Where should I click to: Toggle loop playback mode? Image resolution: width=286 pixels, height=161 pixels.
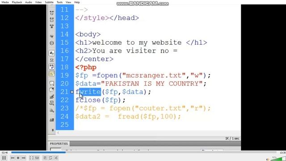(50, 158)
